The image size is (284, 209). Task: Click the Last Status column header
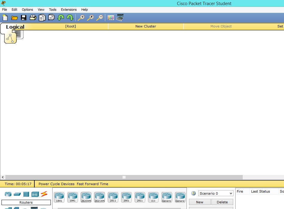(260, 191)
